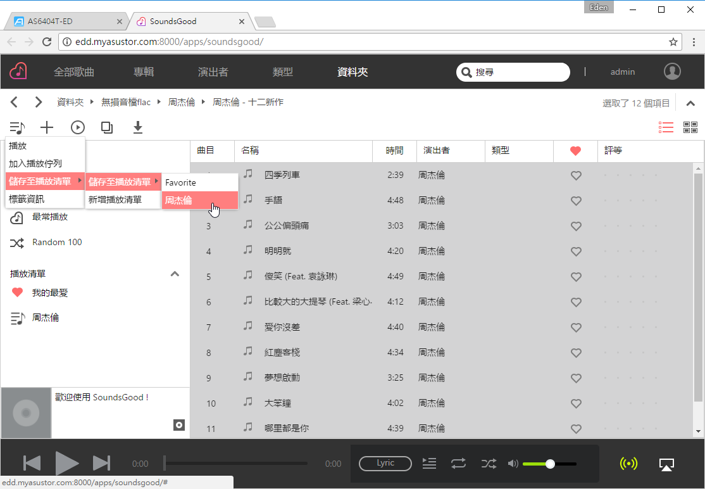The image size is (705, 489).
Task: Favorite the song 手語 with its heart
Action: tap(576, 201)
